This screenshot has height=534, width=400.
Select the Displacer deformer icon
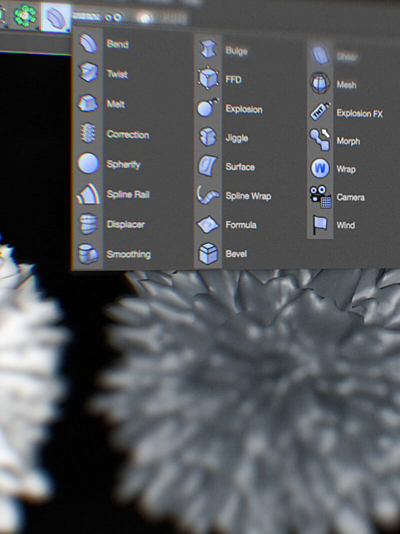[x=88, y=224]
